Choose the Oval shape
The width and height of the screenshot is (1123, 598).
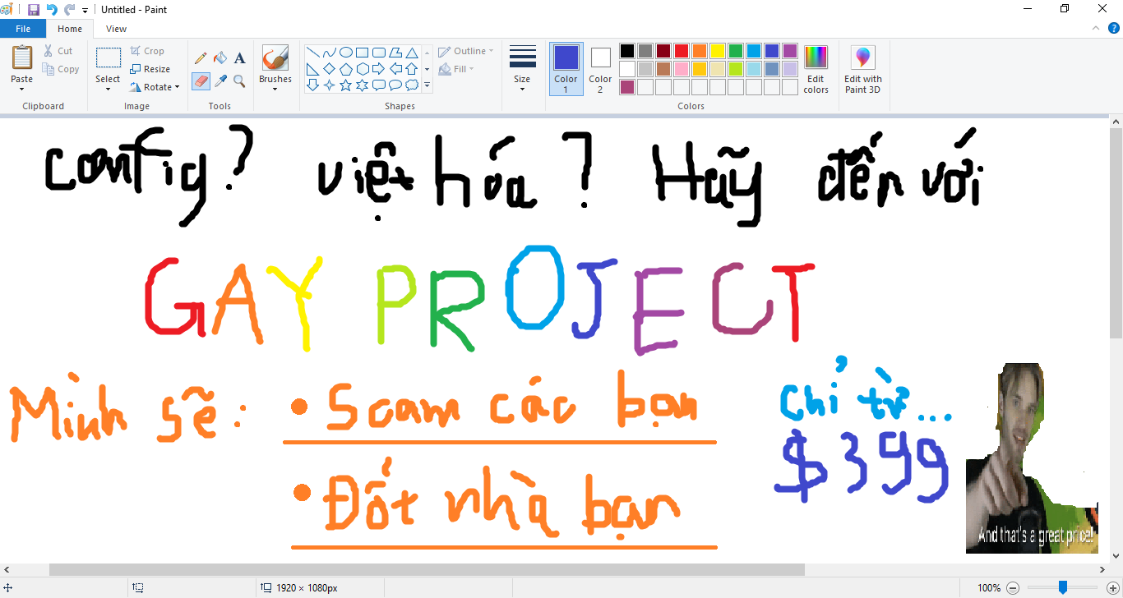346,53
